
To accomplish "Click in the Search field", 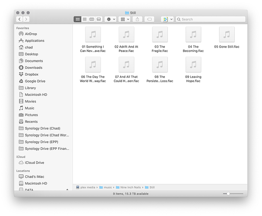I will tap(211, 19).
